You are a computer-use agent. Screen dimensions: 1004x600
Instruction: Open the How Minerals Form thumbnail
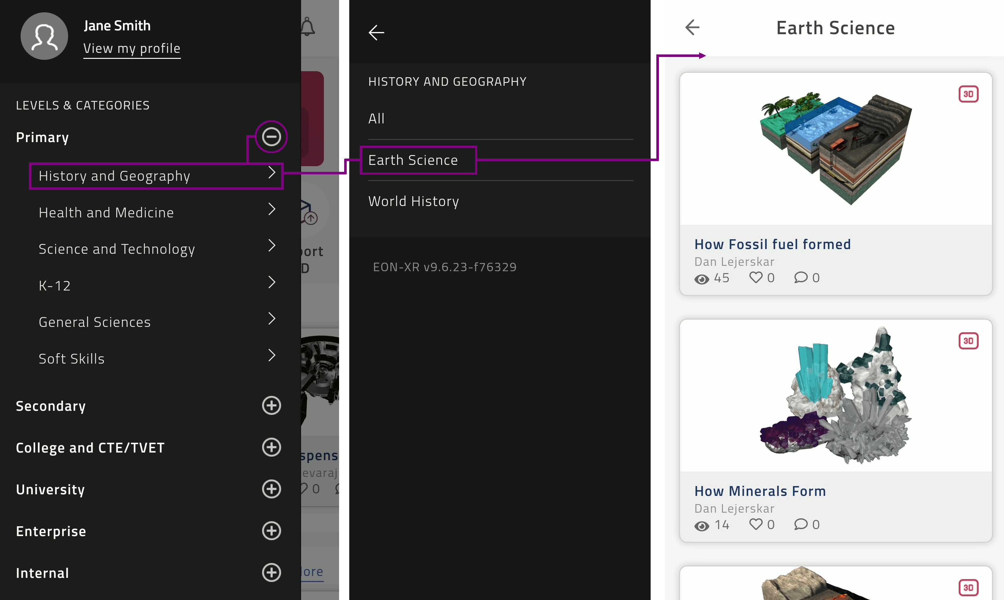click(x=836, y=396)
